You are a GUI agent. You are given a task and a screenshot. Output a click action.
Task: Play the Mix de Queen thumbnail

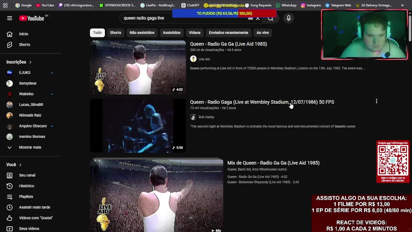coord(156,195)
